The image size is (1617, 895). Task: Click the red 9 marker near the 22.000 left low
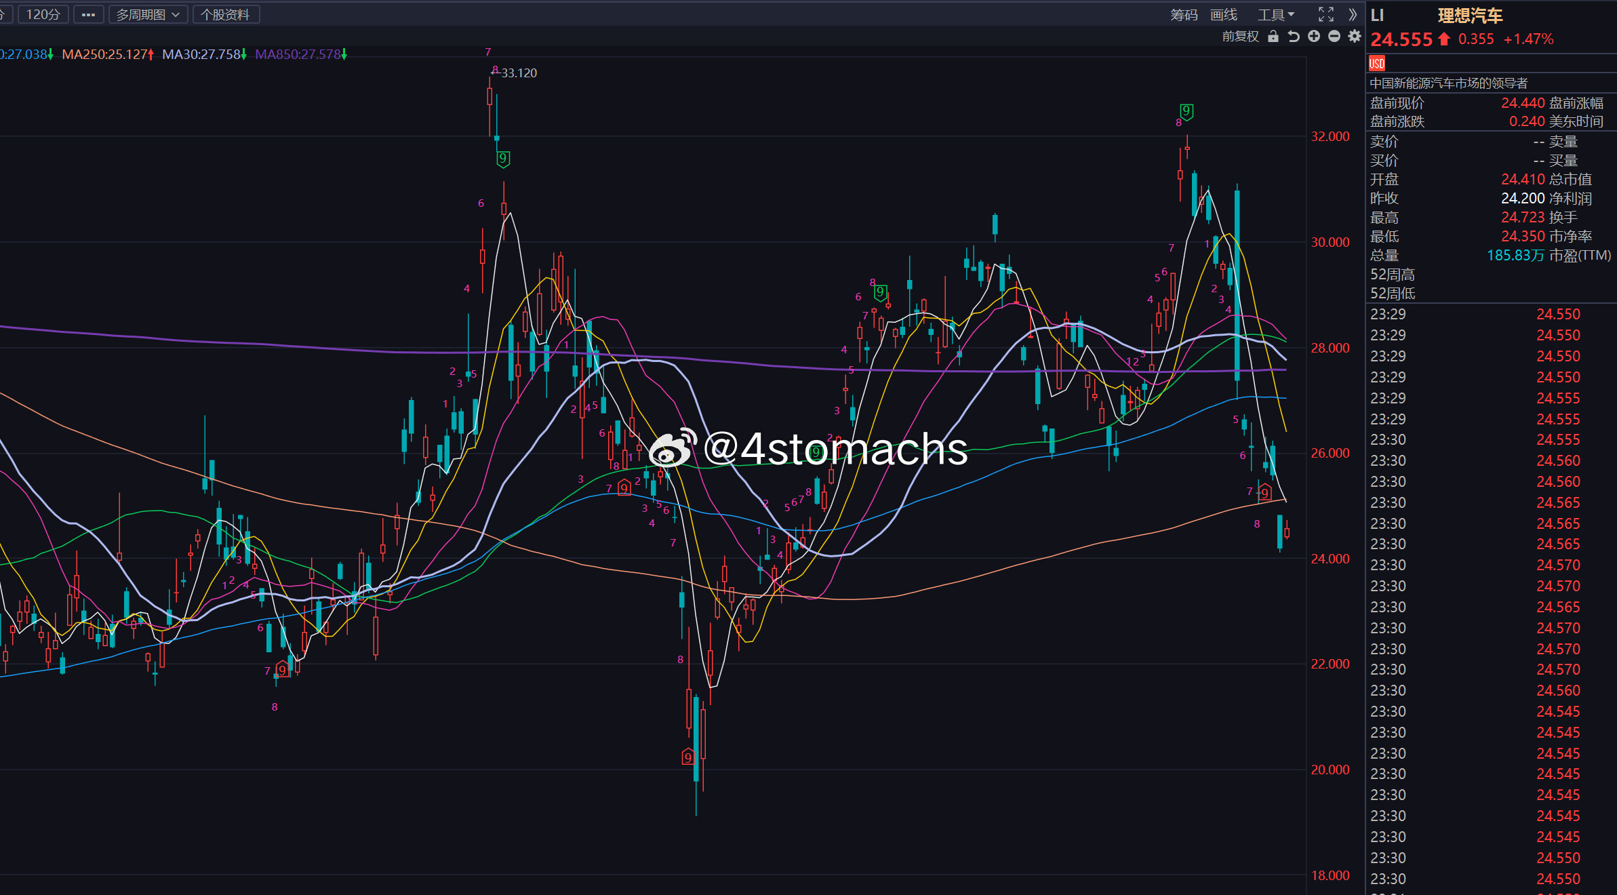pyautogui.click(x=282, y=670)
